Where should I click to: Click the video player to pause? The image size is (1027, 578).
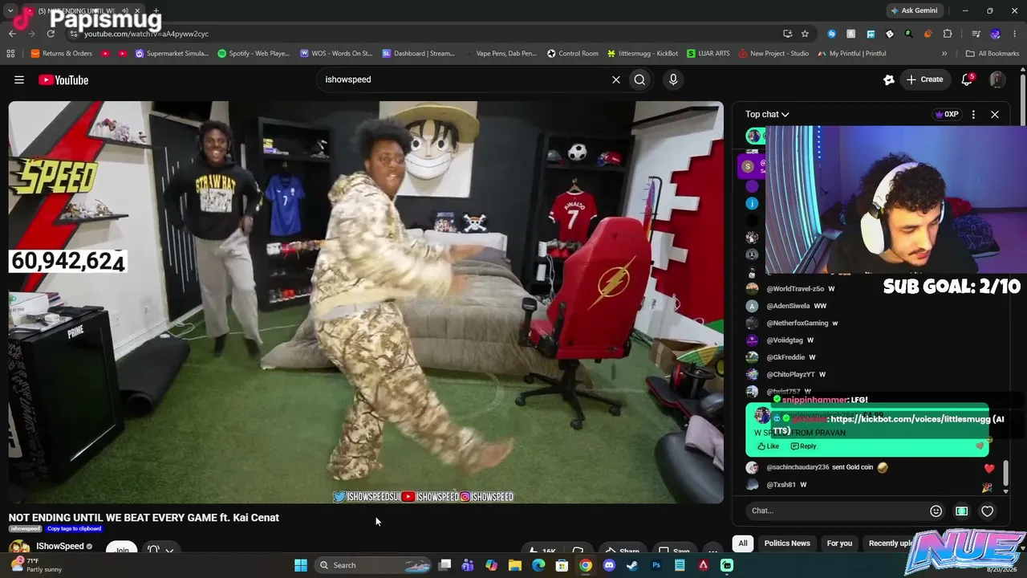pyautogui.click(x=366, y=302)
